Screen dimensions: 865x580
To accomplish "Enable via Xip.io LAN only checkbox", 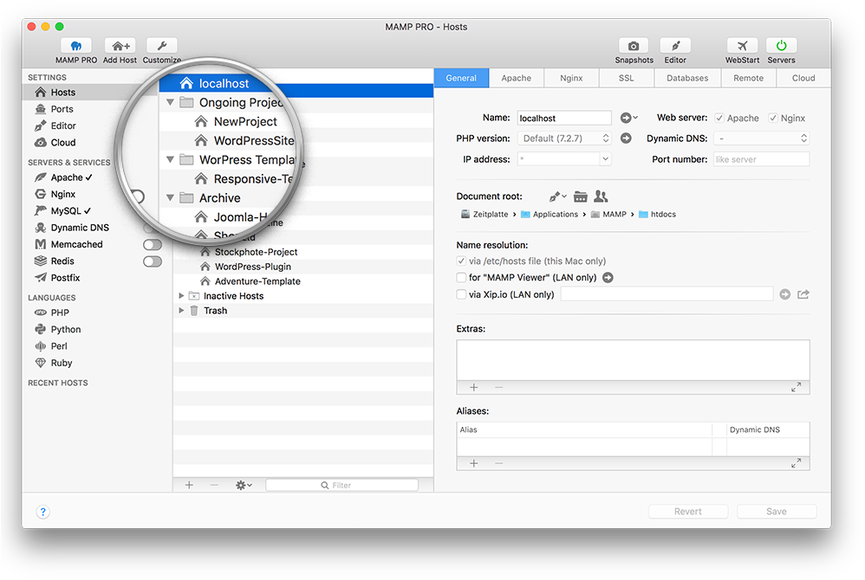I will pos(461,294).
